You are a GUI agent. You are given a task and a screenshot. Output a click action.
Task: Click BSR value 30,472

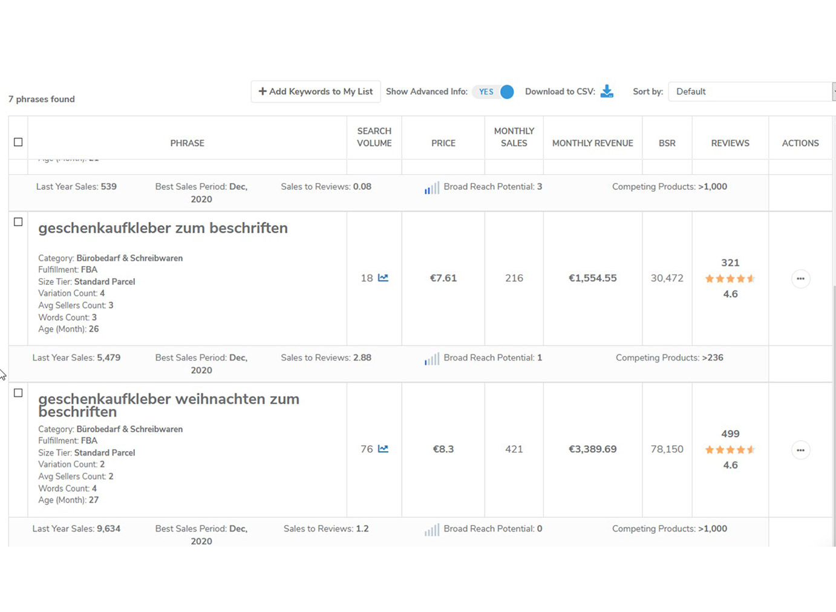pos(667,278)
